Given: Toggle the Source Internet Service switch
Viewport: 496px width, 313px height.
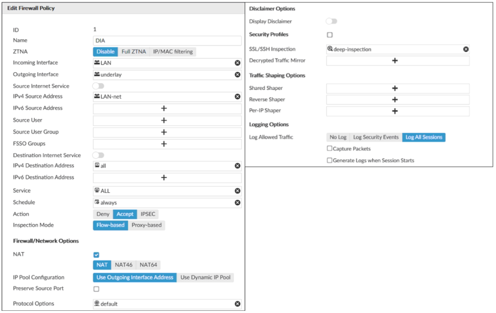Looking at the screenshot, I should [98, 86].
